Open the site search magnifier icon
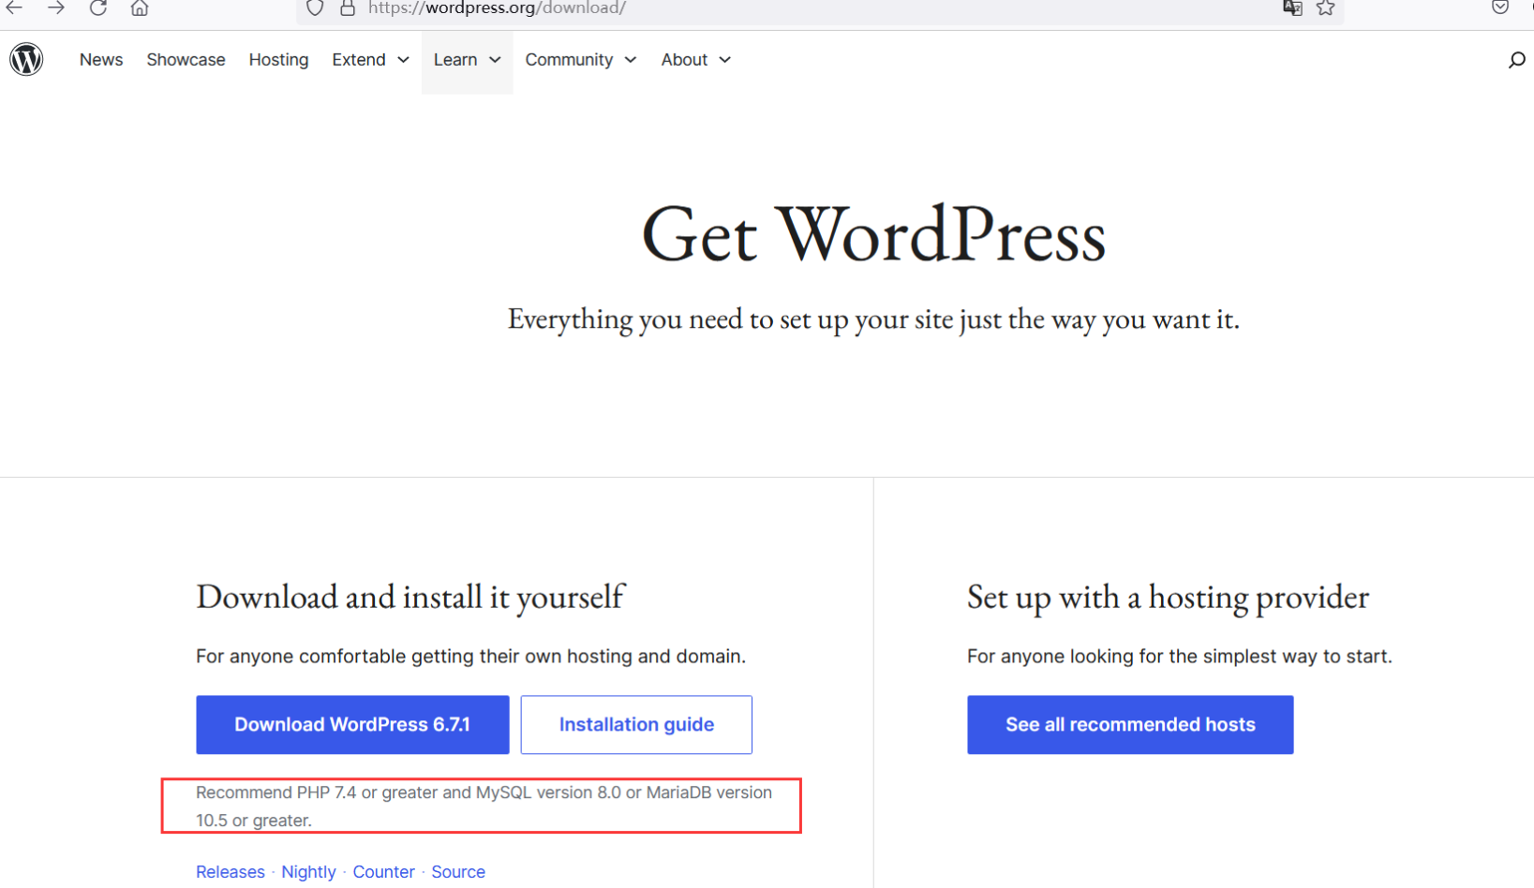Image resolution: width=1534 pixels, height=888 pixels. pyautogui.click(x=1516, y=60)
